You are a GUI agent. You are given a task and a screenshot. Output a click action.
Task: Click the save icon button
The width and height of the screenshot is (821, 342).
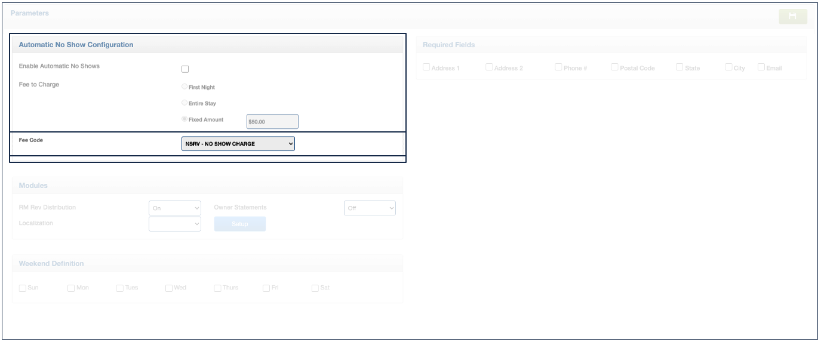792,17
